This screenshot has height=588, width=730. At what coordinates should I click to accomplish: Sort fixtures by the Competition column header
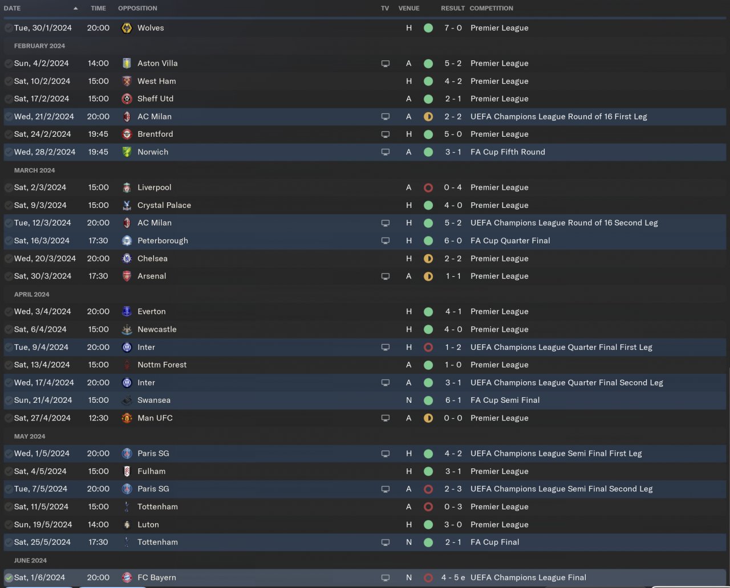point(491,9)
